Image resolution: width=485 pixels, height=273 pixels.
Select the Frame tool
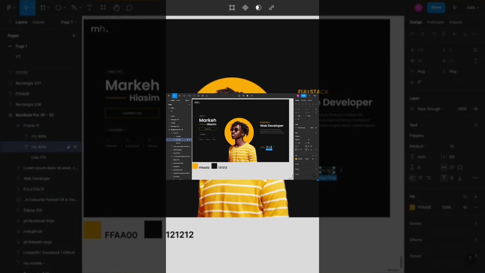pos(43,8)
